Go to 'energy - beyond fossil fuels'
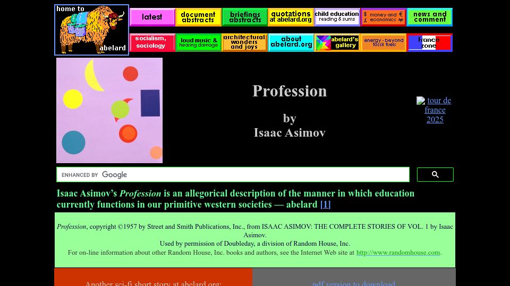This screenshot has width=510, height=286. point(384,42)
